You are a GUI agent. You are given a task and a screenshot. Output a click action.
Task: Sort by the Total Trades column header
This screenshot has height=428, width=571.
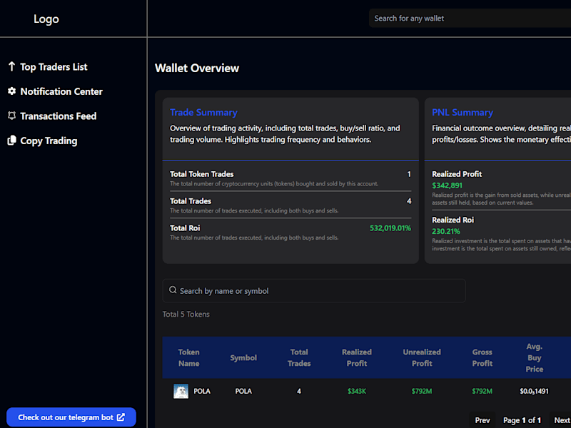(299, 358)
